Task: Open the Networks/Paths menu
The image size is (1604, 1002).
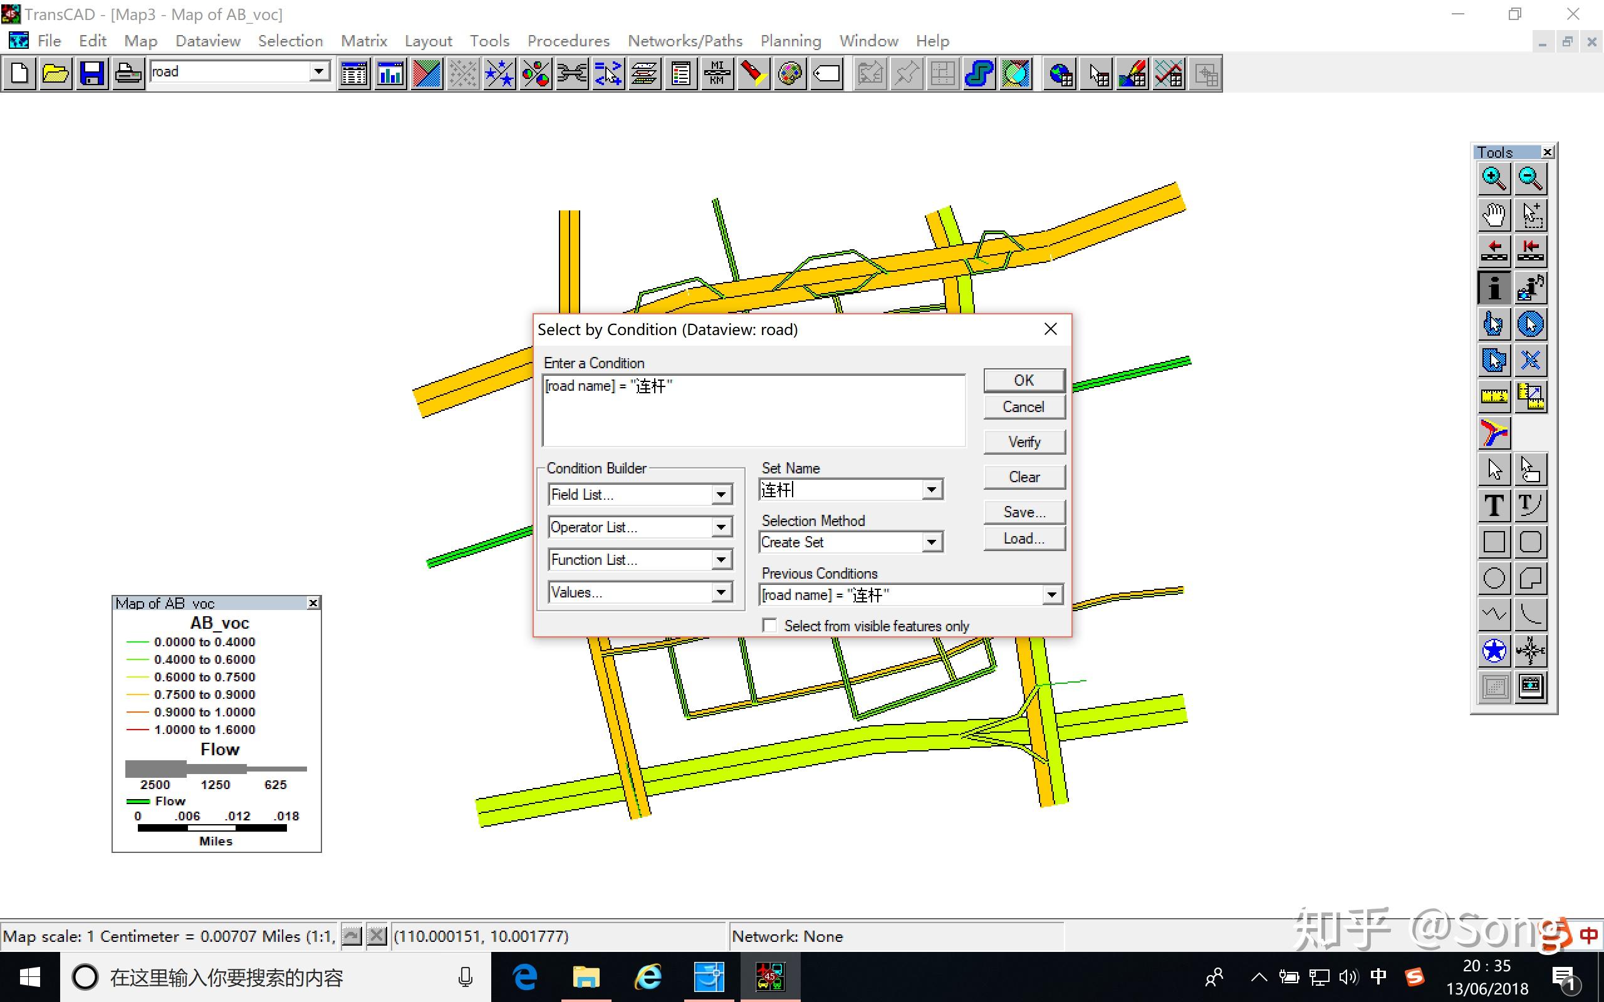Action: 685,41
